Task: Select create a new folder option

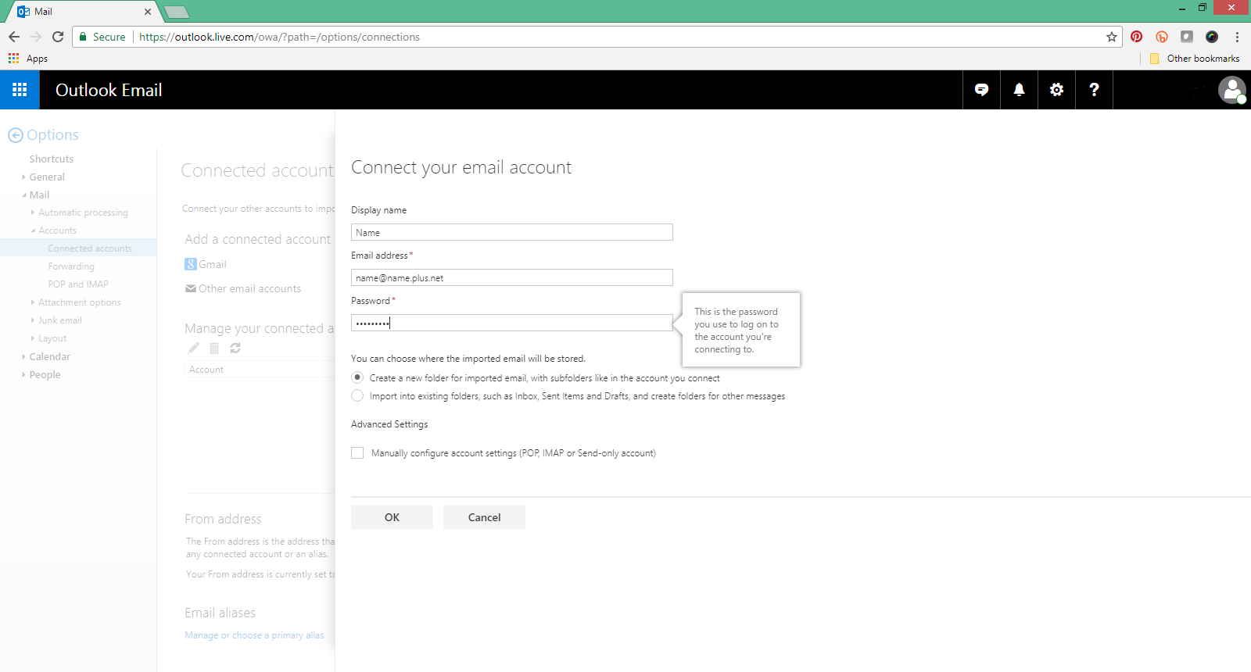Action: pyautogui.click(x=357, y=377)
